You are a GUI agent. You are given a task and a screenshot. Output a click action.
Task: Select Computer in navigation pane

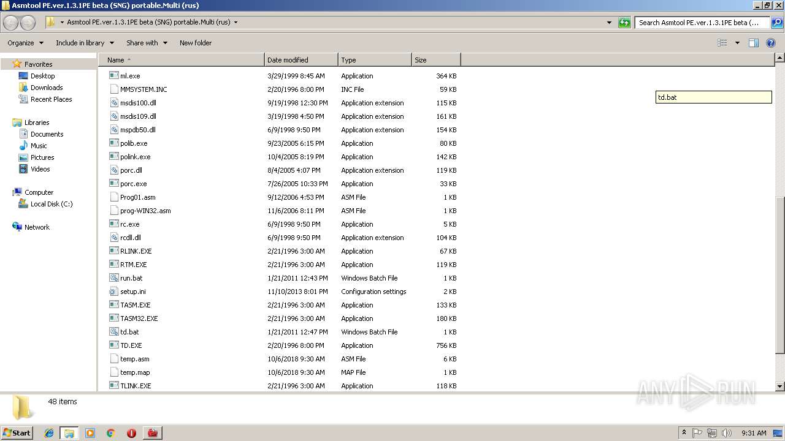[39, 192]
